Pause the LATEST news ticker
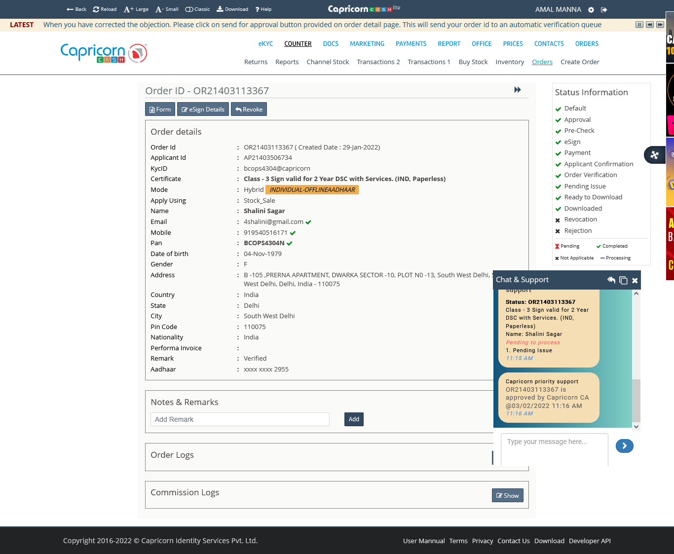 [x=639, y=25]
